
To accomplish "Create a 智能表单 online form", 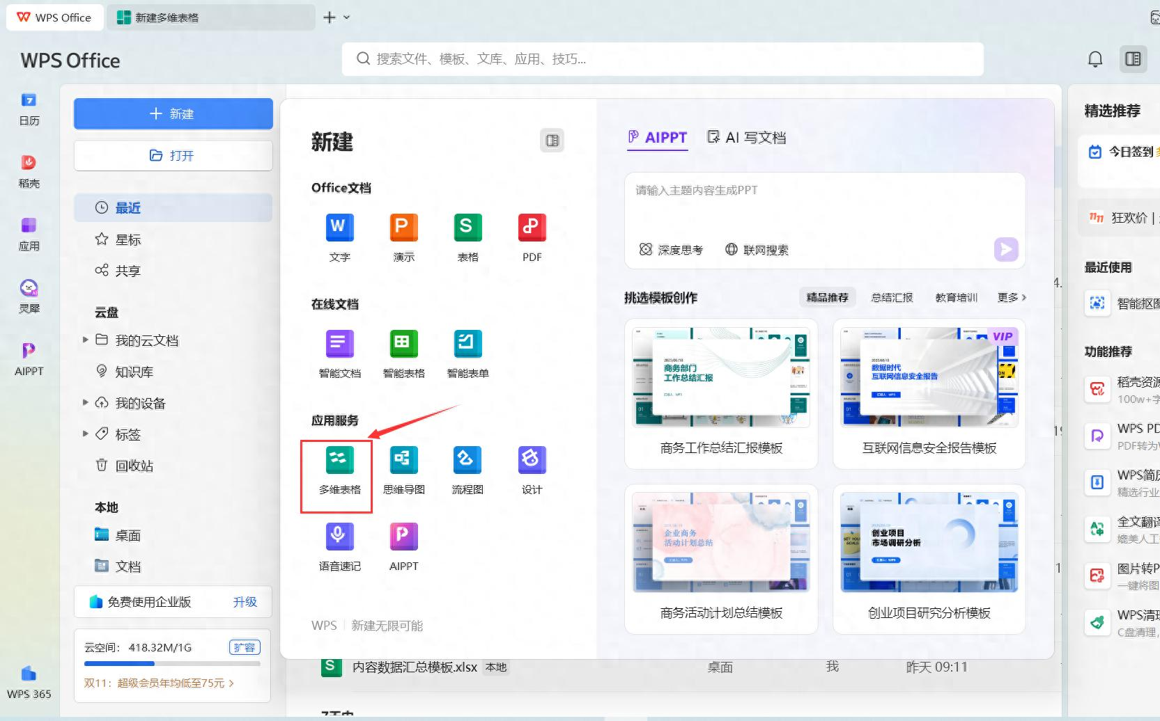I will [467, 354].
